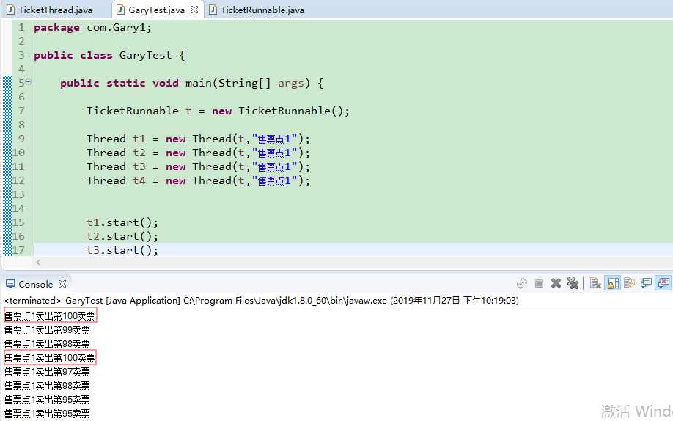
Task: Close the GaryTest.java tab
Action: coord(194,10)
